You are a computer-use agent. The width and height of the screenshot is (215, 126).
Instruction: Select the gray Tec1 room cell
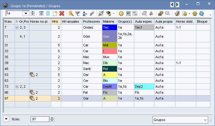click(x=144, y=27)
